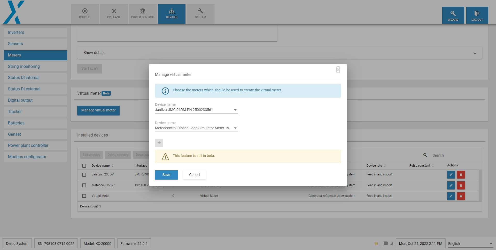496x250 pixels.
Task: Click the Log Out icon button
Action: [477, 15]
